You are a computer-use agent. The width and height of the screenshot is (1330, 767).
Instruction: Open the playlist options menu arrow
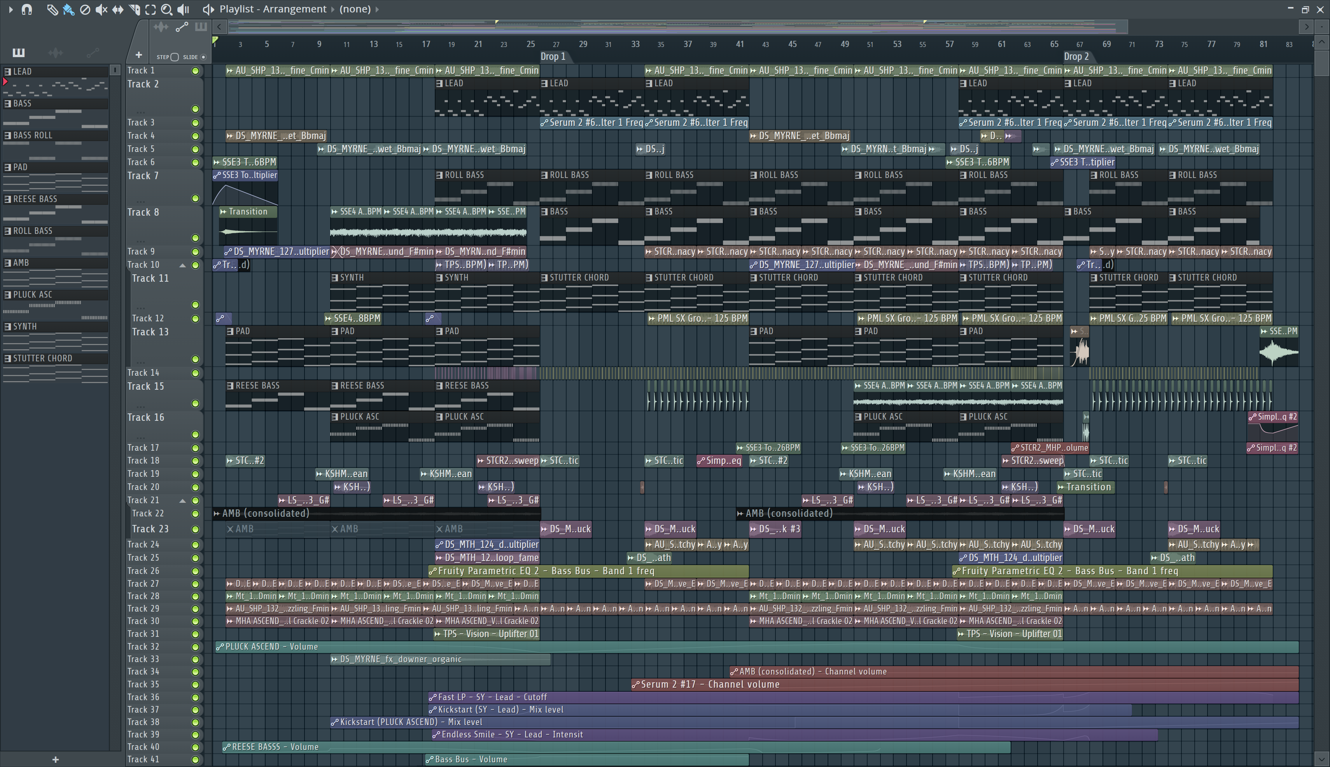[10, 9]
